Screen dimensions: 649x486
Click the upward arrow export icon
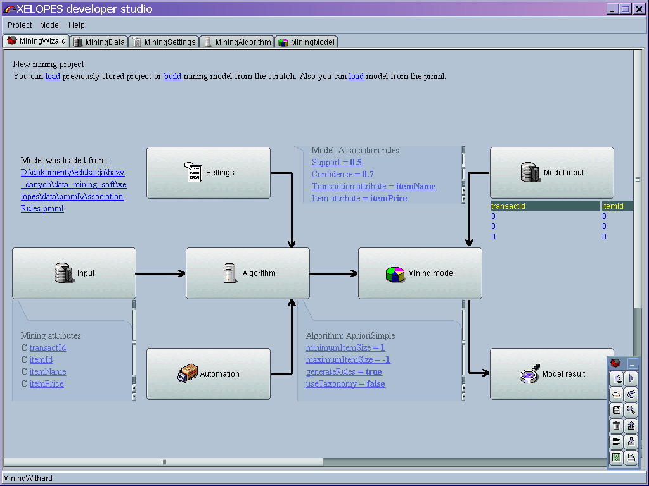(x=631, y=426)
